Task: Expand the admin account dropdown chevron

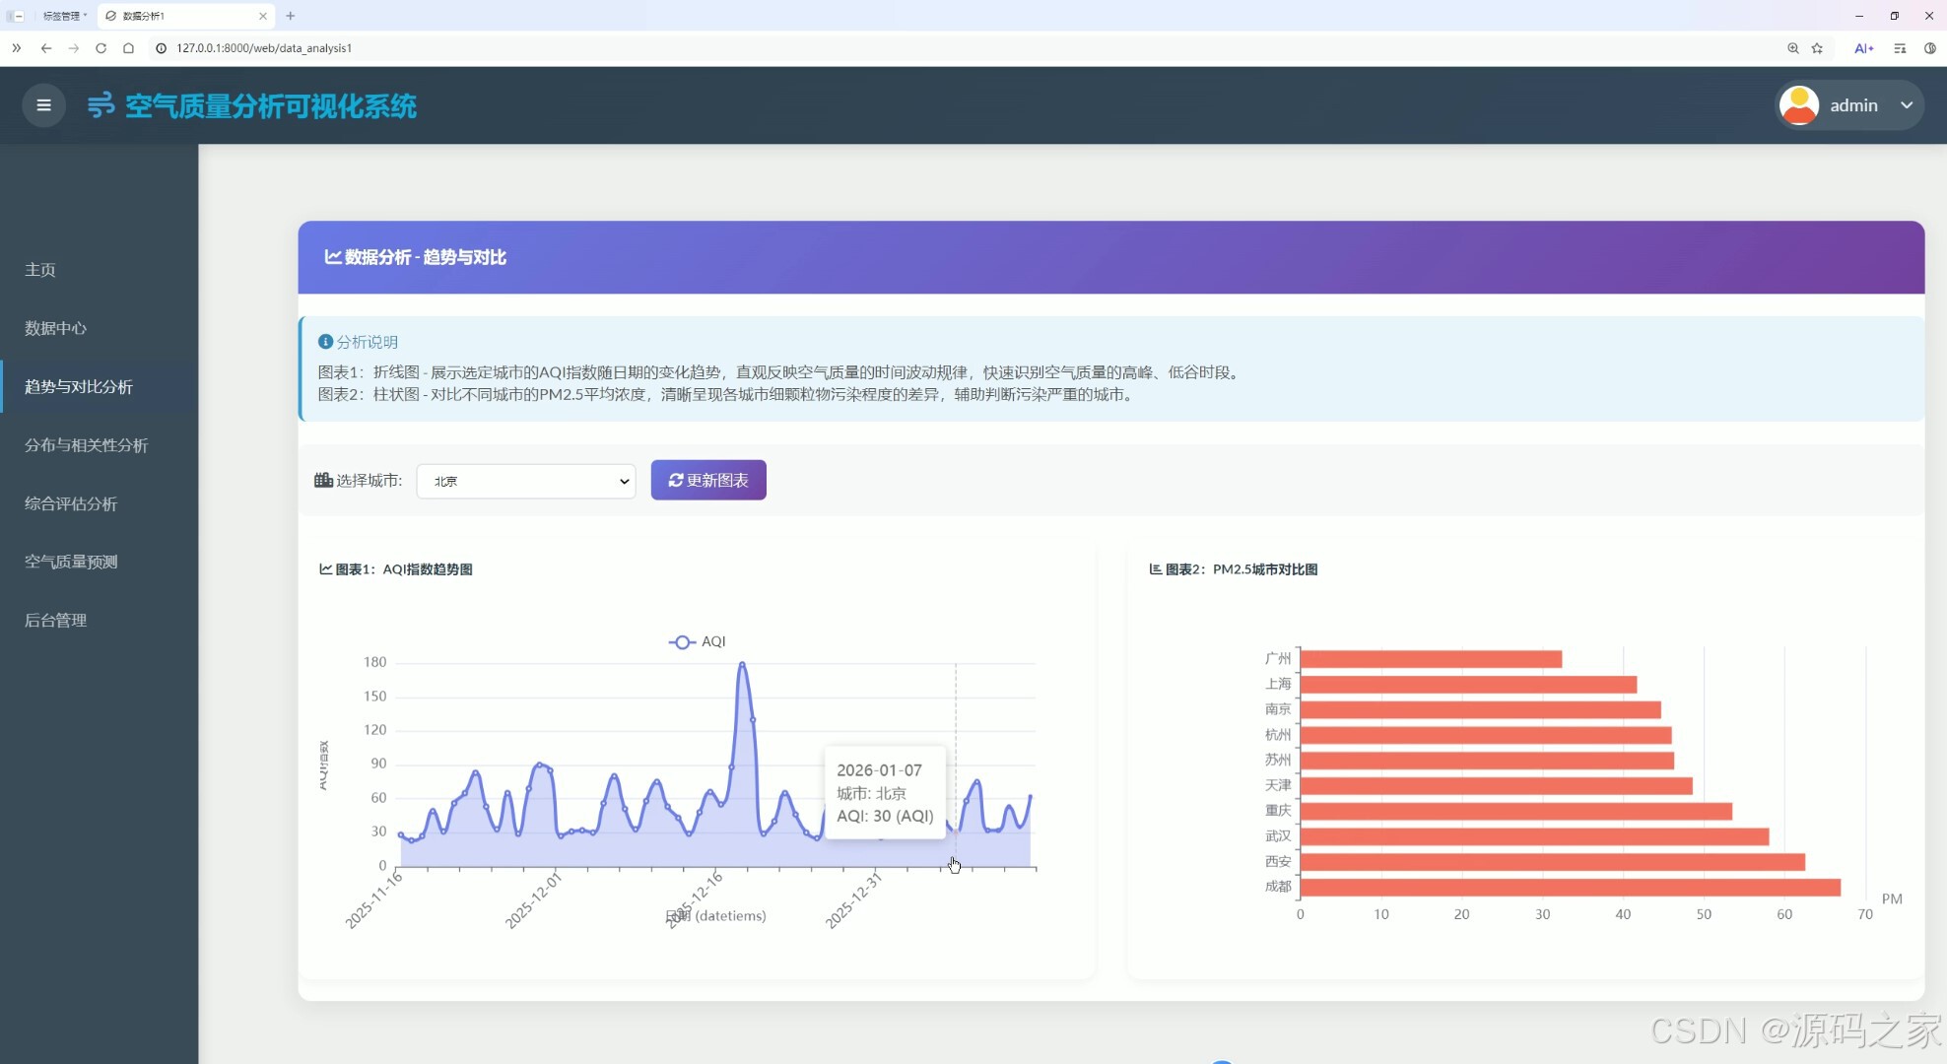Action: (x=1907, y=105)
